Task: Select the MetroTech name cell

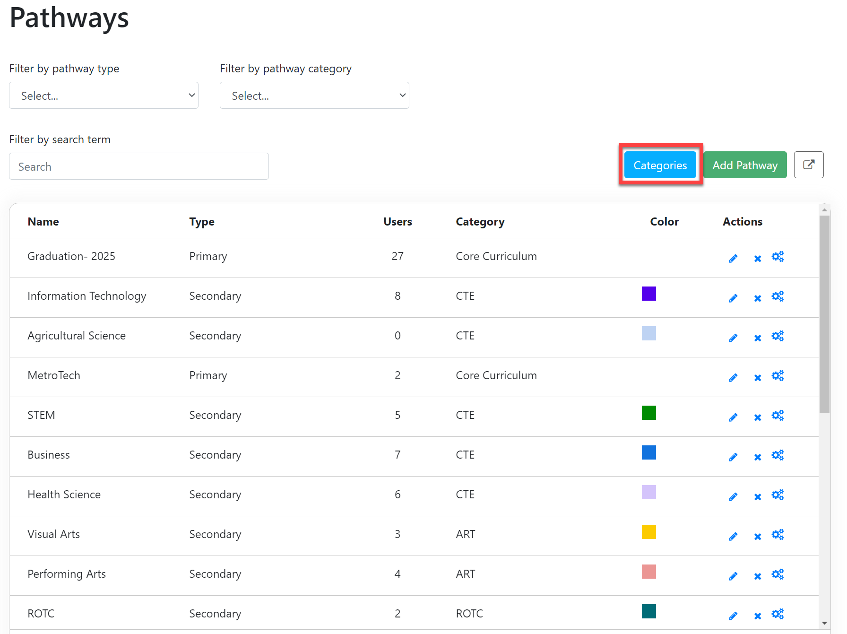Action: pos(54,375)
